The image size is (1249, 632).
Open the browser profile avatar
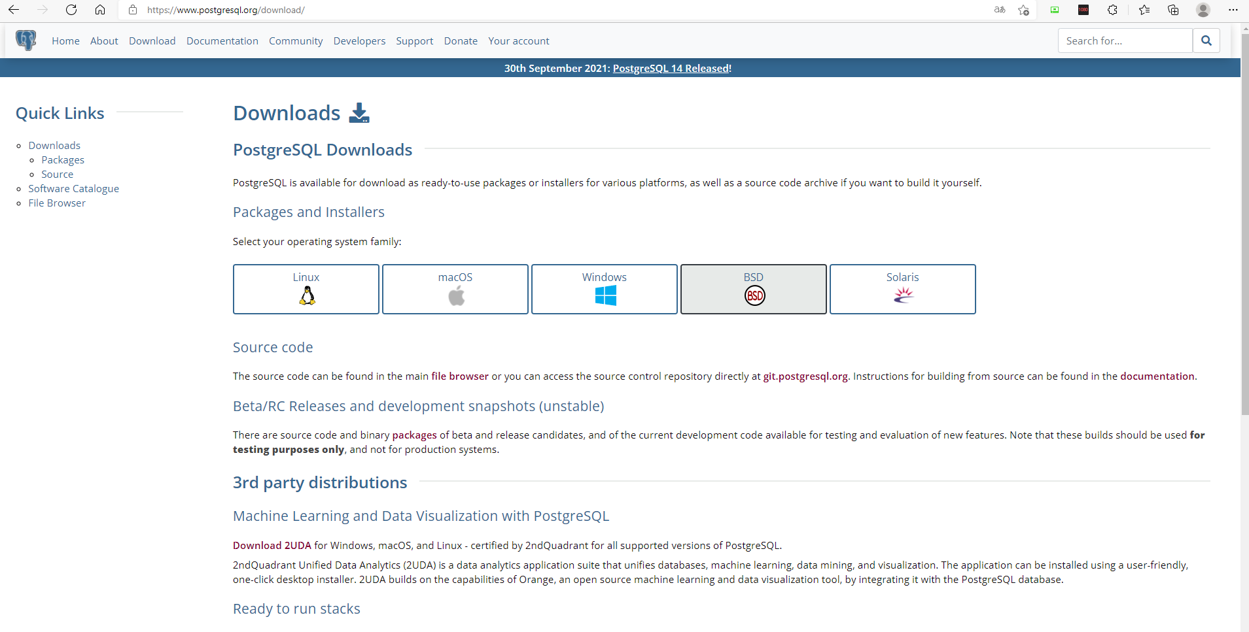tap(1203, 10)
